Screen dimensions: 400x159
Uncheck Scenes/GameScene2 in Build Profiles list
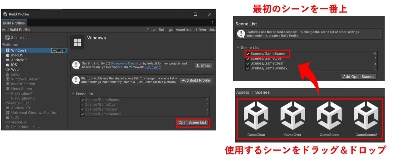tap(82, 114)
